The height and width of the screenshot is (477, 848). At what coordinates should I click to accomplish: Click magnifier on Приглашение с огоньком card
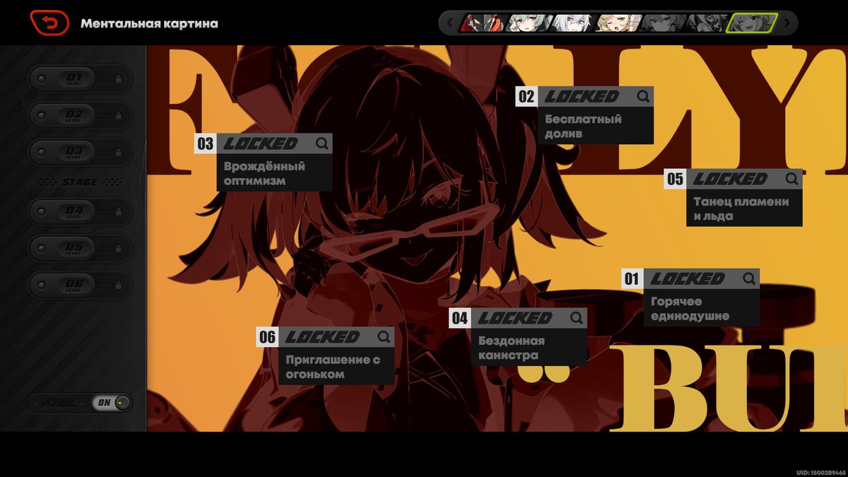(x=384, y=337)
